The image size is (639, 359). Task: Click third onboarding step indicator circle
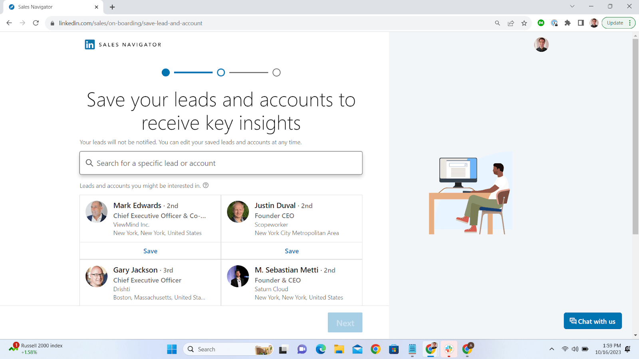tap(276, 73)
